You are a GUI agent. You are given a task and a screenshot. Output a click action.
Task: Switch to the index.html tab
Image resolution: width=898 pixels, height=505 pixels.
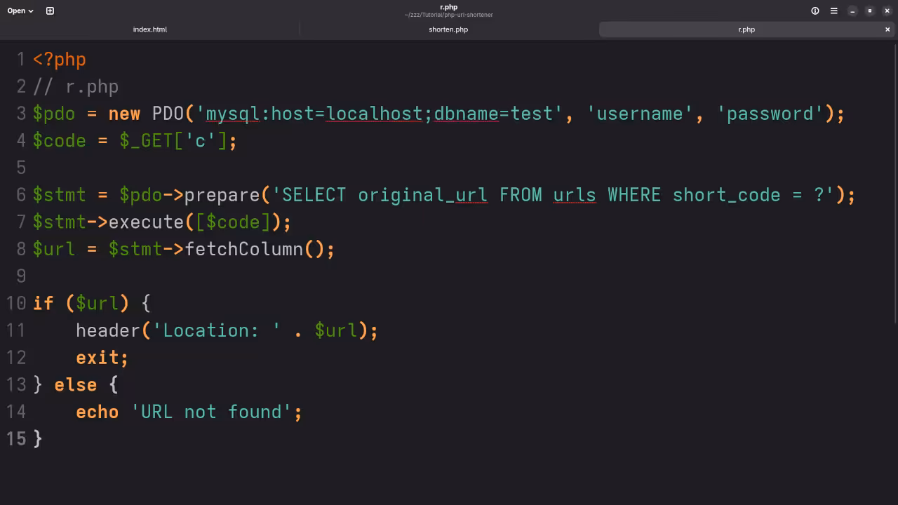[x=149, y=29]
